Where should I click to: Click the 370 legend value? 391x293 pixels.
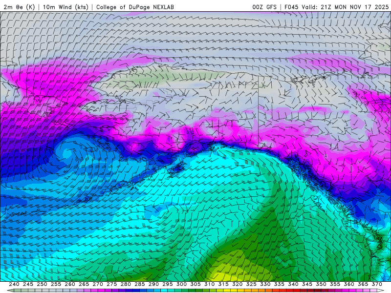tap(377, 284)
